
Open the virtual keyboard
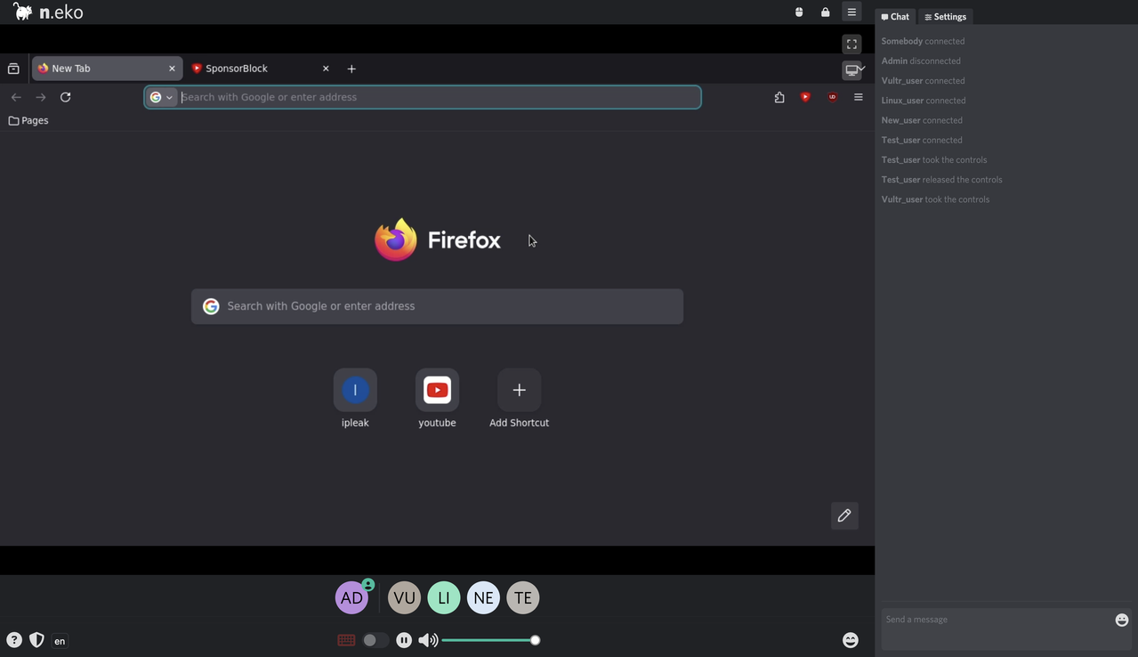(x=345, y=639)
